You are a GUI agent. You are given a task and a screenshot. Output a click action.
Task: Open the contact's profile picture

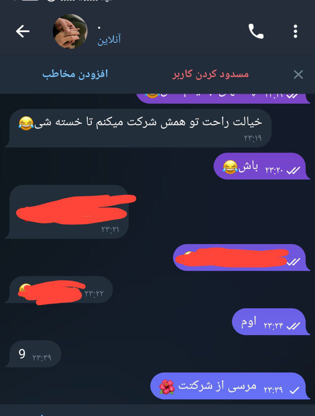(x=70, y=31)
